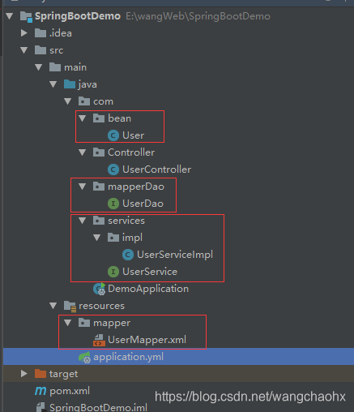Open the UserController class

[157, 170]
